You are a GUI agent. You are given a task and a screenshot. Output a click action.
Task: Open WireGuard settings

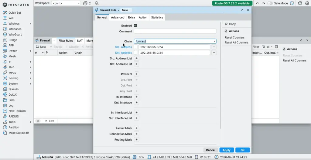pyautogui.click(x=15, y=35)
